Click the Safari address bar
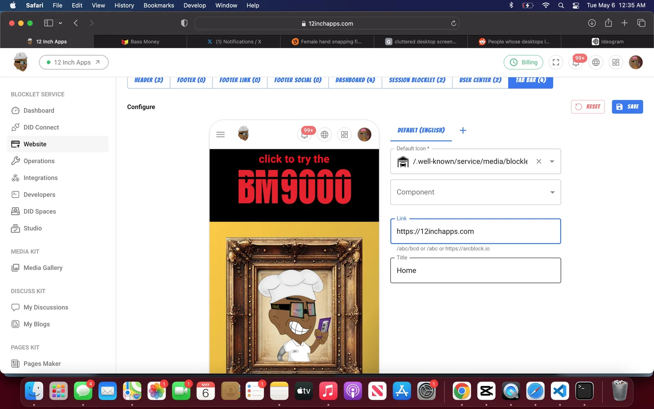 pyautogui.click(x=327, y=23)
